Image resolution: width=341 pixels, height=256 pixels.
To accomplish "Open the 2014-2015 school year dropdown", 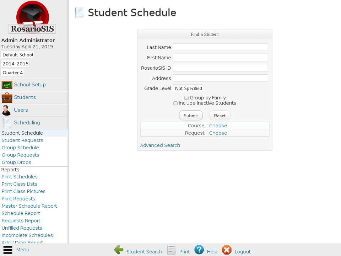I will click(15, 64).
